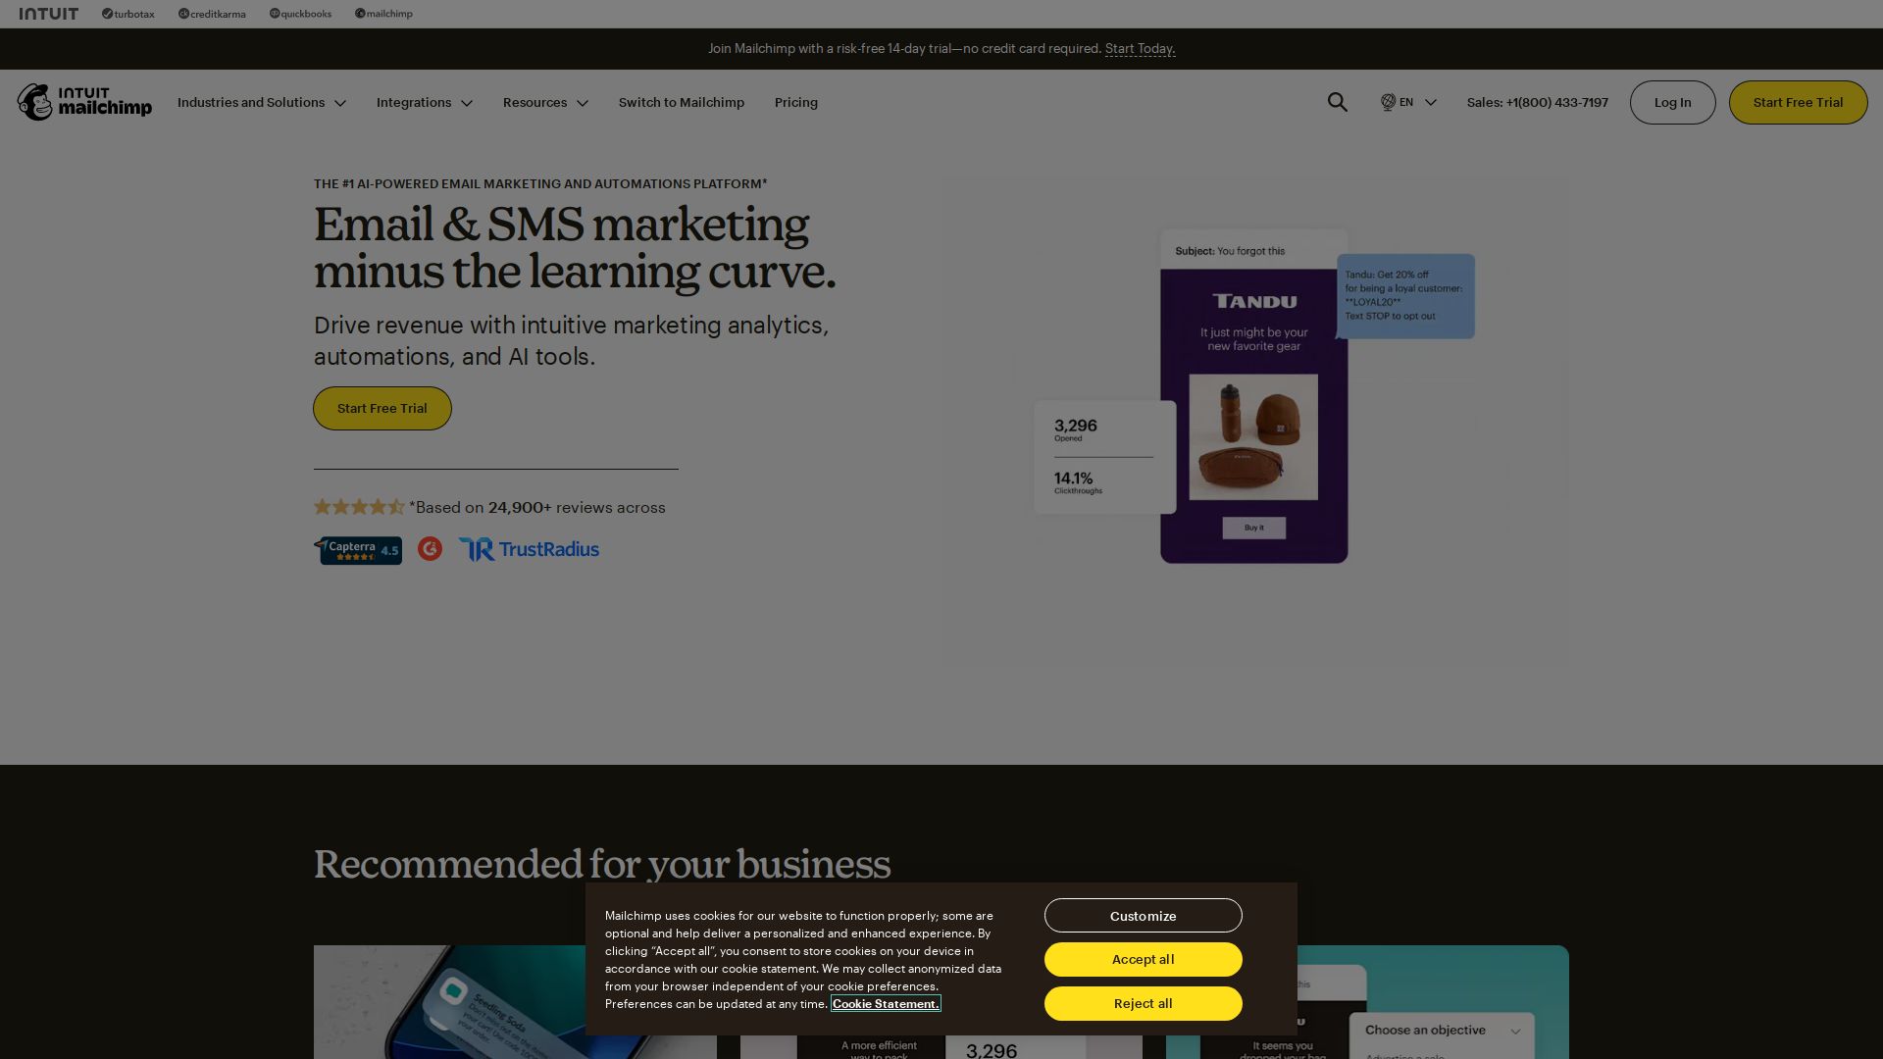Viewport: 1883px width, 1059px height.
Task: Click the Intuit Mailchimp Freddie logo
Action: [x=84, y=102]
